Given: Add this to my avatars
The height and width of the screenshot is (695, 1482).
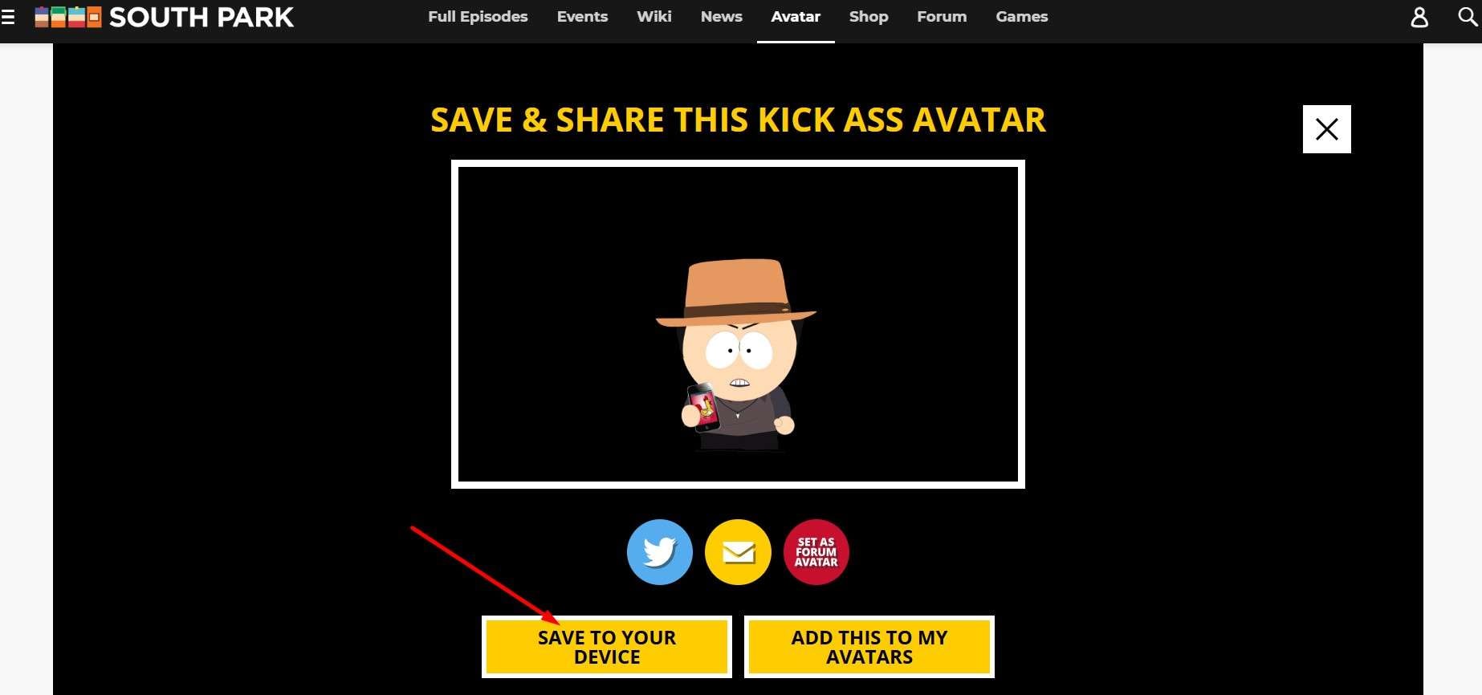Looking at the screenshot, I should (869, 647).
